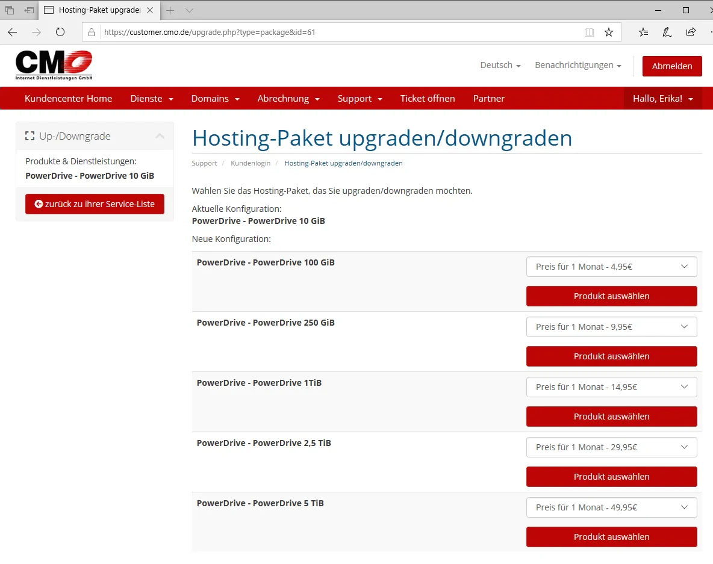
Task: Click the add notes pen icon
Action: point(667,33)
